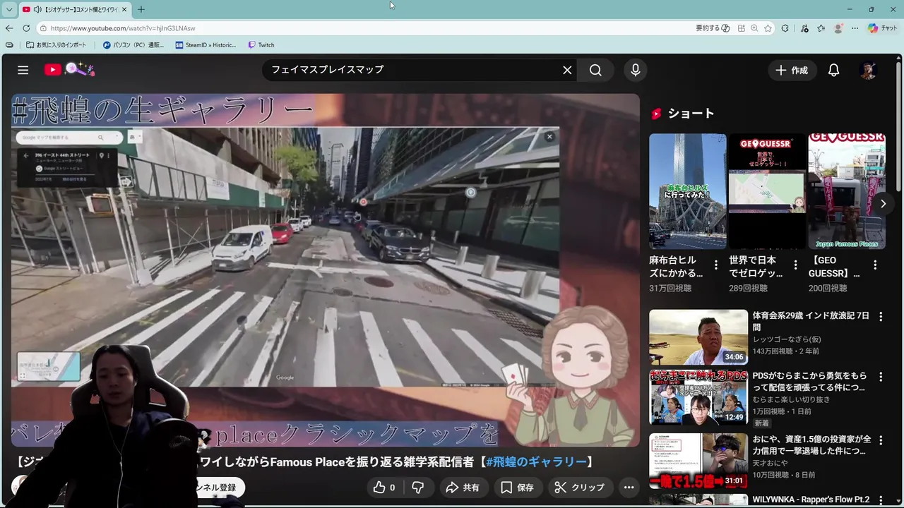The height and width of the screenshot is (508, 904).
Task: Click the address bar URL
Action: (123, 28)
